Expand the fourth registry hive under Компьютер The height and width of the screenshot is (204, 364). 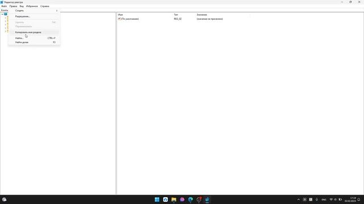point(5,28)
